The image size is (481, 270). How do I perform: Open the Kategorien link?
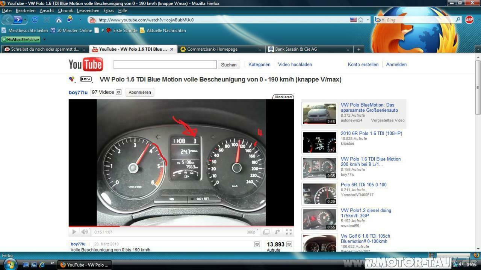click(x=259, y=64)
